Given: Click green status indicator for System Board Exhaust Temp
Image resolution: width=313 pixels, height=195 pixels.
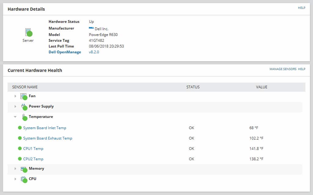Looking at the screenshot, I should [x=20, y=138].
